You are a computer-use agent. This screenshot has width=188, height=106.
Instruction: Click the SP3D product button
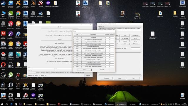point(135,38)
